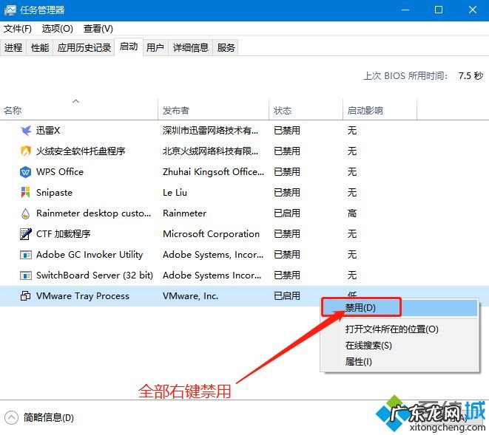Click the Rainmeter water drop icon

coord(26,213)
